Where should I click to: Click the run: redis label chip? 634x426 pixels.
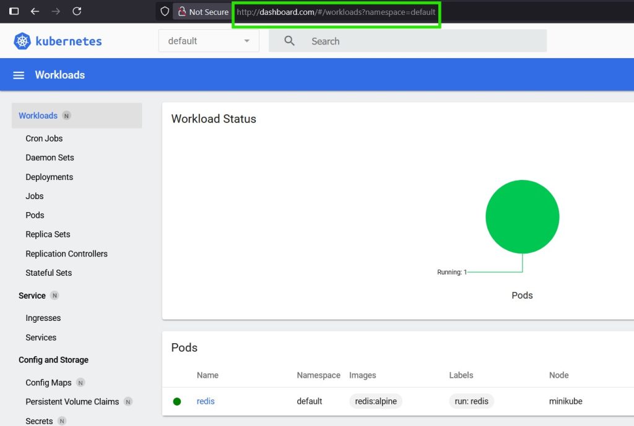pos(471,401)
